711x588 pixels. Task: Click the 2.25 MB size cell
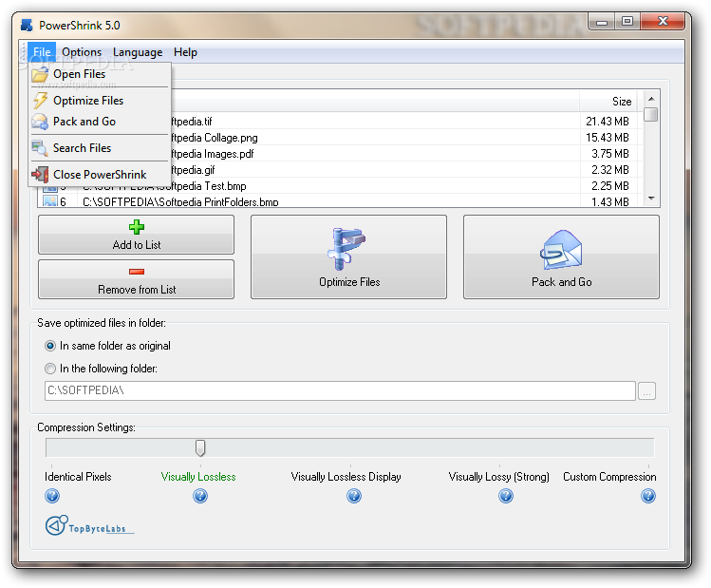tap(609, 186)
